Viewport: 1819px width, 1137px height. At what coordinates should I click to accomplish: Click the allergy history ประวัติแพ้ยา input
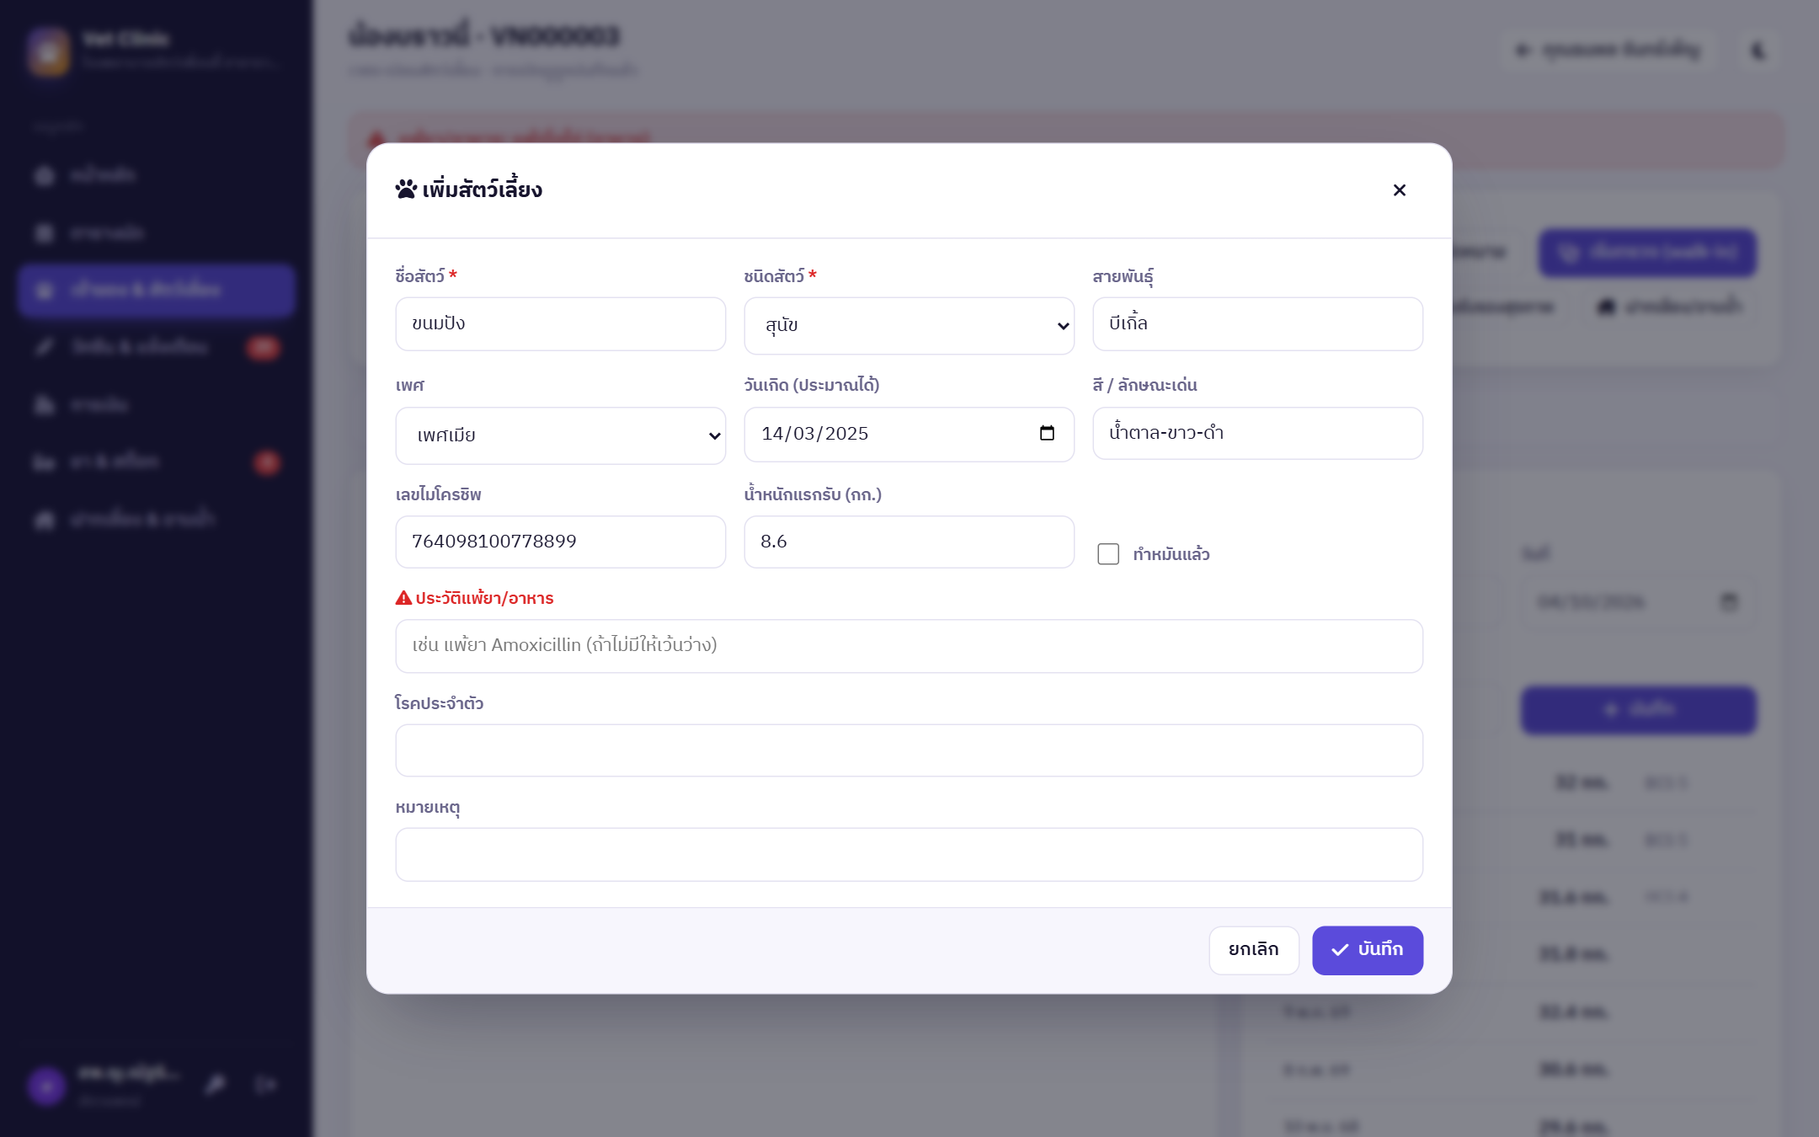coord(909,646)
